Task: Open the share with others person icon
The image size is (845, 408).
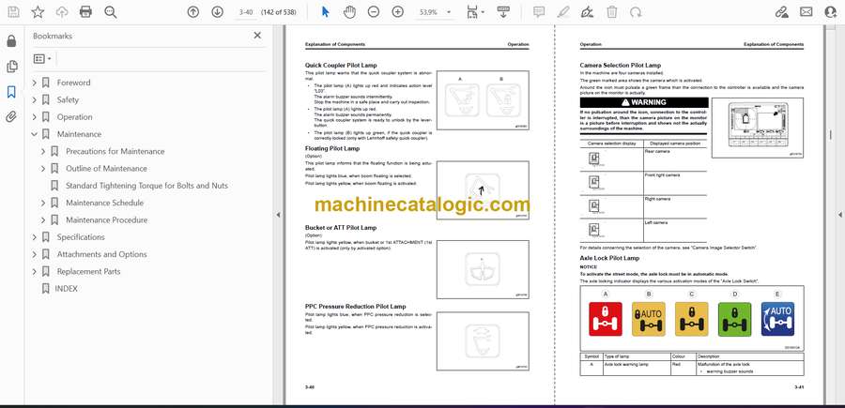Action: pos(831,12)
